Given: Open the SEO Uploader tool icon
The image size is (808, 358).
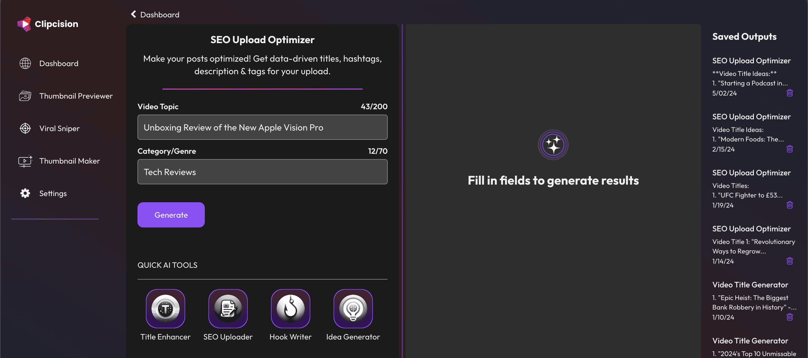Looking at the screenshot, I should pyautogui.click(x=228, y=308).
